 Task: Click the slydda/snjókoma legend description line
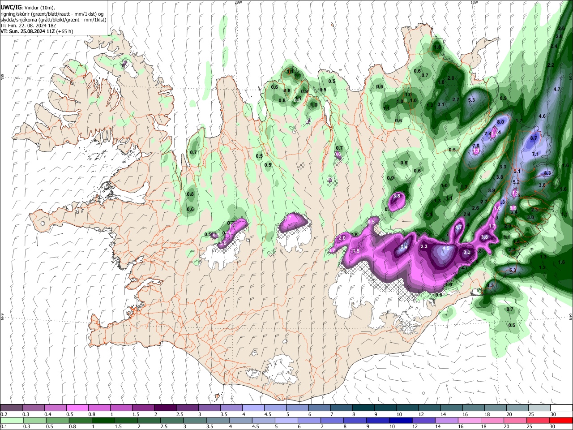[53, 20]
